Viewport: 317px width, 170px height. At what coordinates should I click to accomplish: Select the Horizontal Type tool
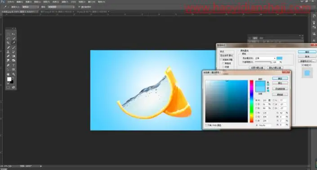pyautogui.click(x=13, y=65)
